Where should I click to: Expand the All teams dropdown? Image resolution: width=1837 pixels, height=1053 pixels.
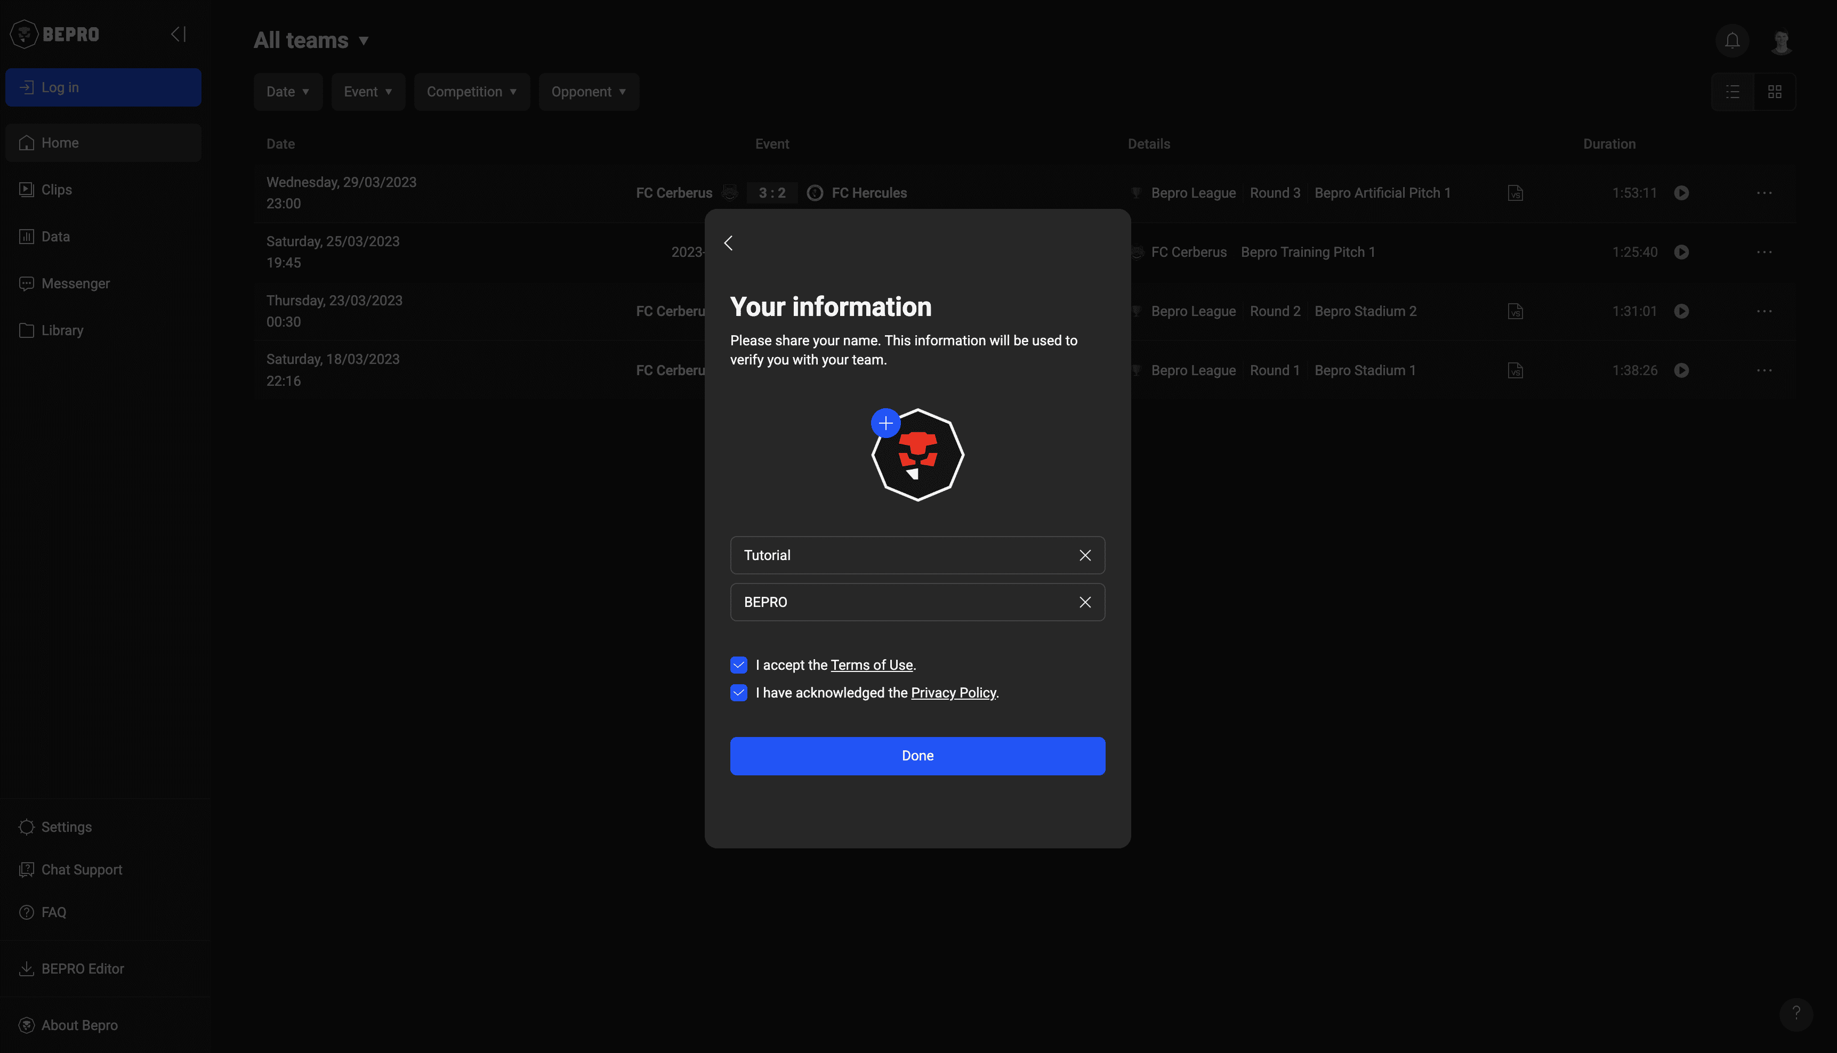(x=312, y=40)
